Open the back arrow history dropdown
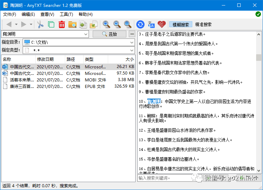Image resolution: width=263 pixels, height=190 pixels. [16, 24]
